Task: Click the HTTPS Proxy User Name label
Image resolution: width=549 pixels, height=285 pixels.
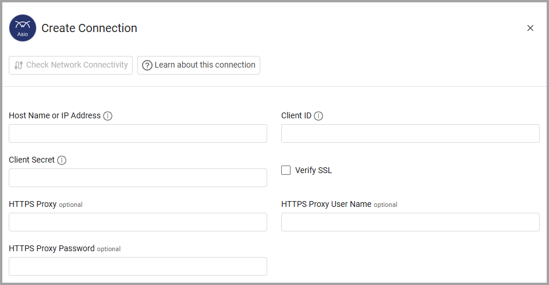Action: (x=326, y=204)
